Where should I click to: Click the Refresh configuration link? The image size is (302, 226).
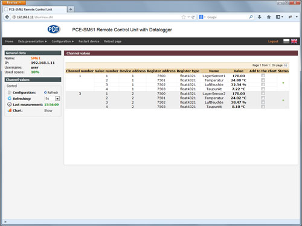click(x=53, y=92)
